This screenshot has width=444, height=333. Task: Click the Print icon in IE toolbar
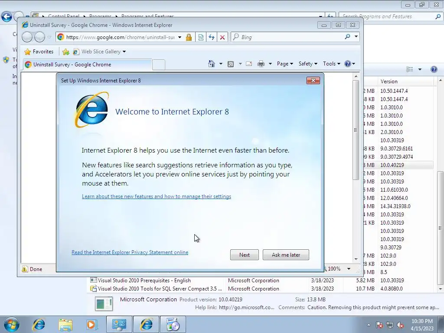click(261, 64)
